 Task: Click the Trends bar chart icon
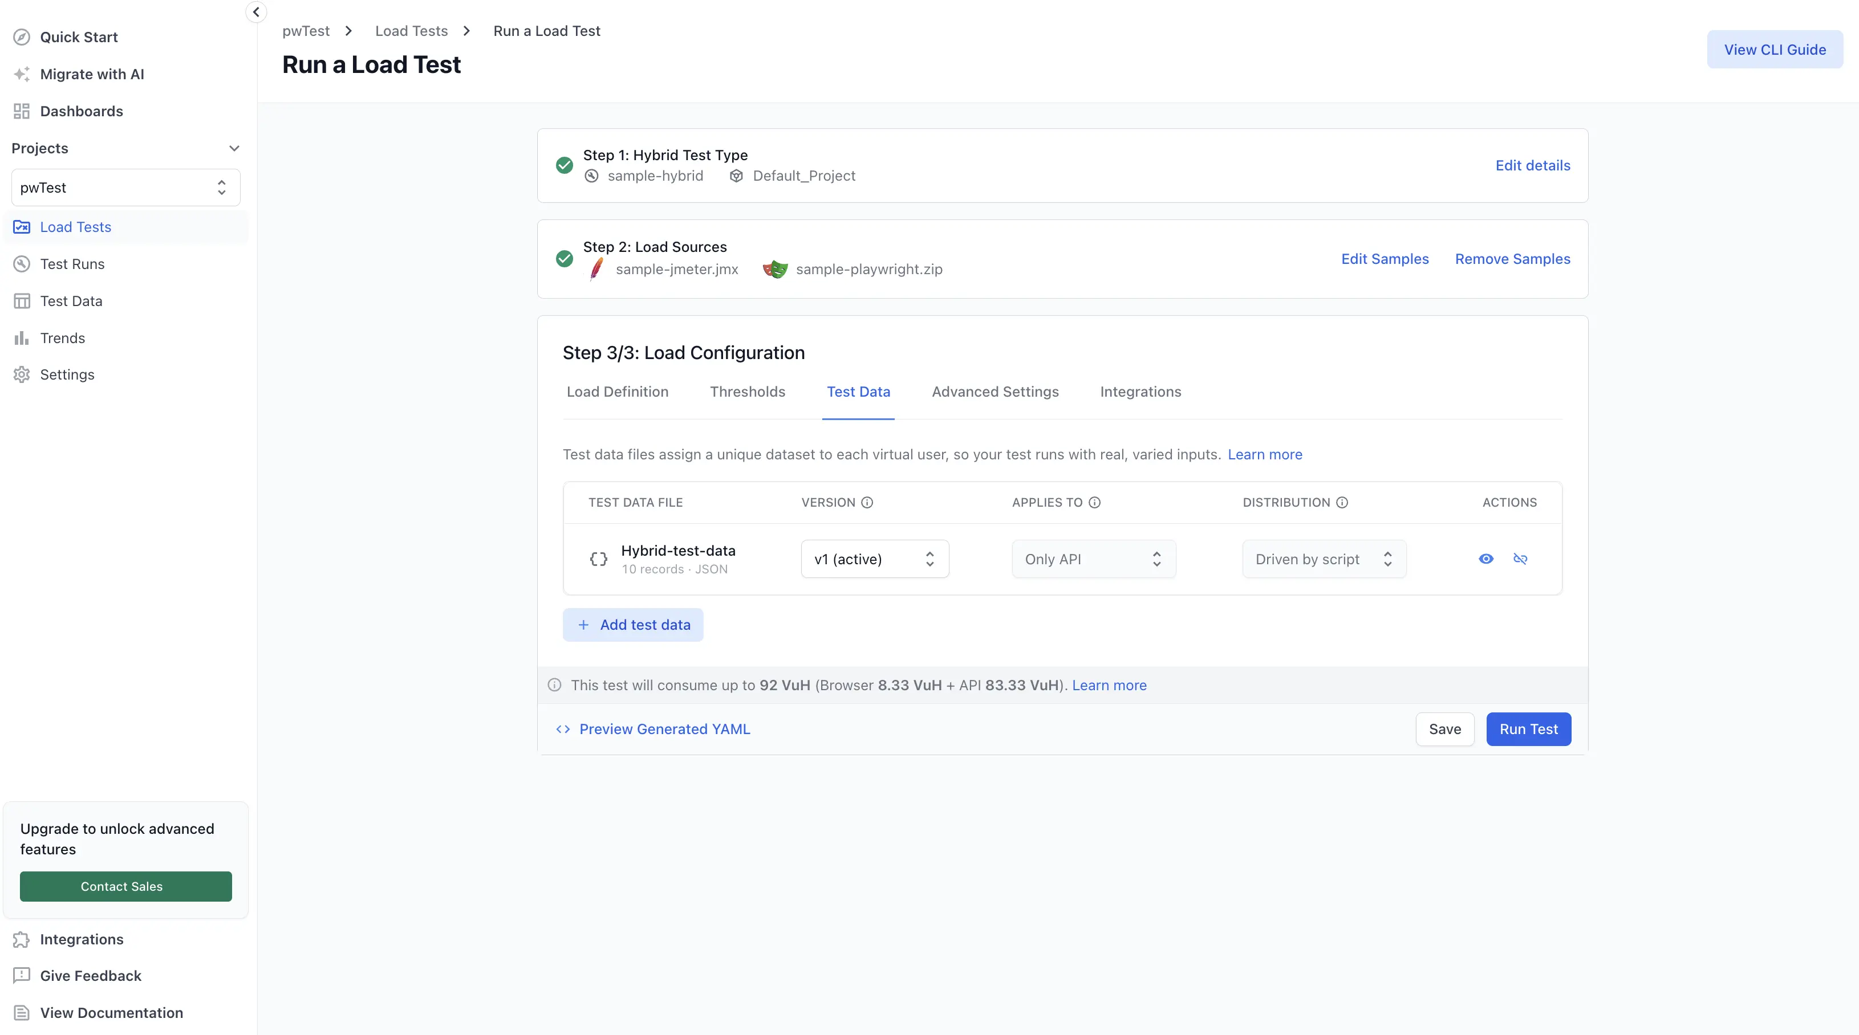(x=22, y=339)
